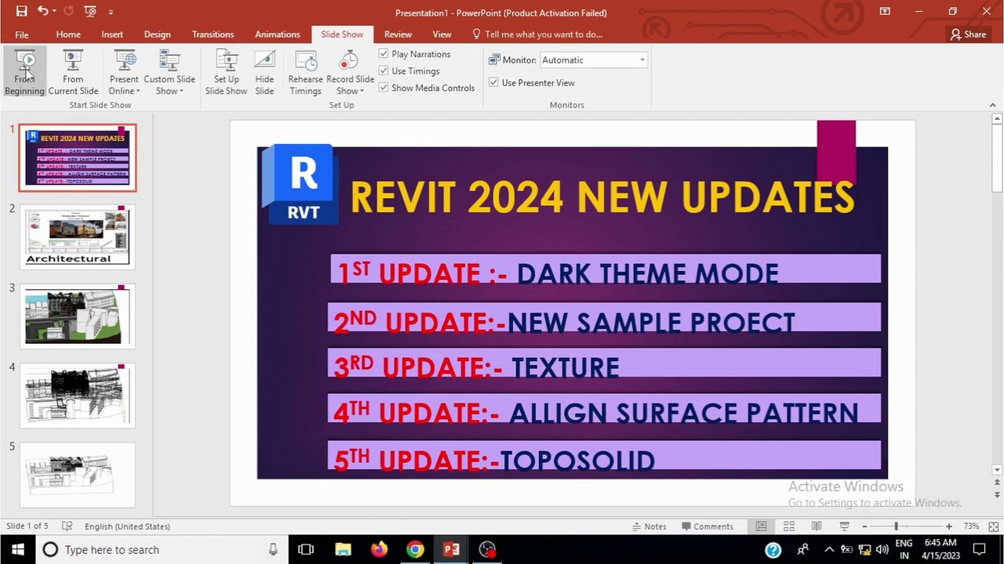
Task: Launch Firefox from the taskbar
Action: [379, 549]
